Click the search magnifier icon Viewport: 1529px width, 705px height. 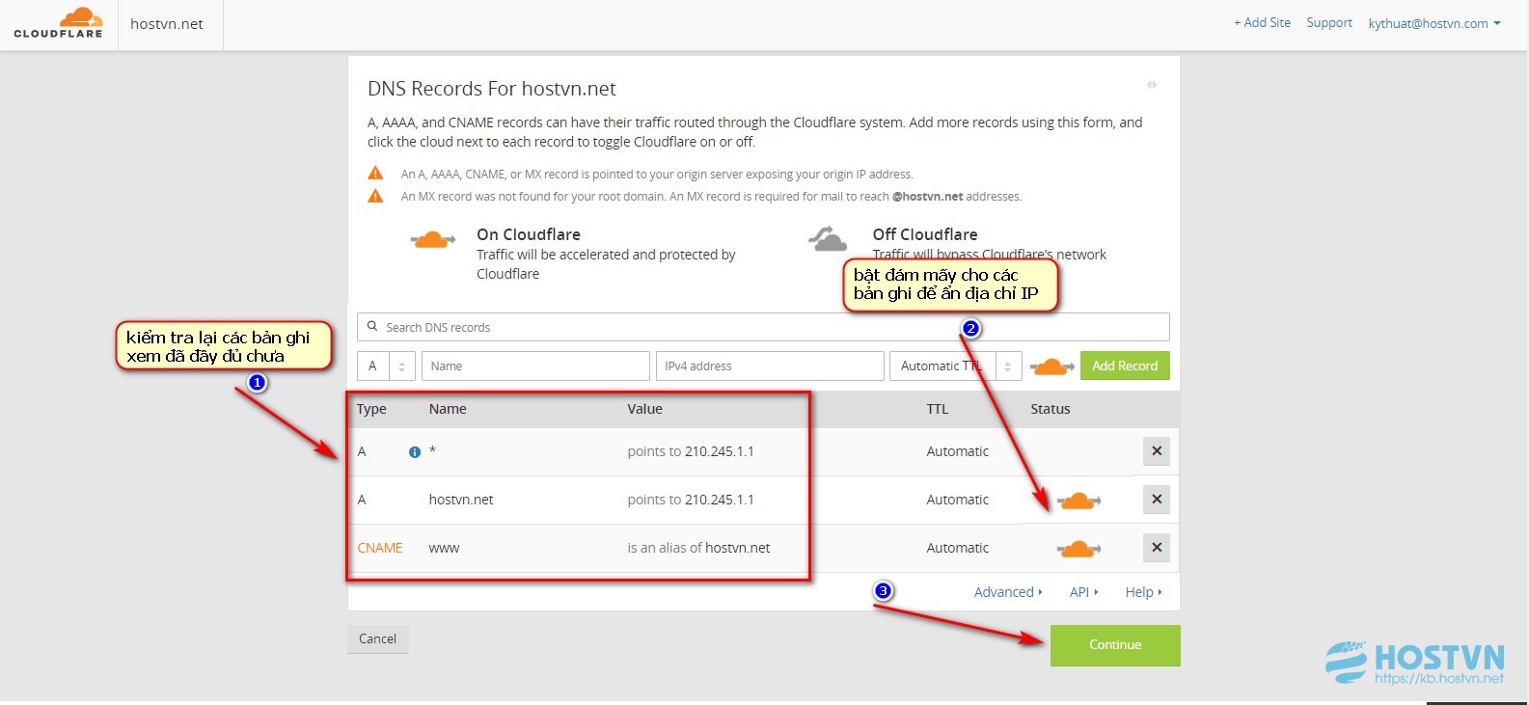click(372, 327)
